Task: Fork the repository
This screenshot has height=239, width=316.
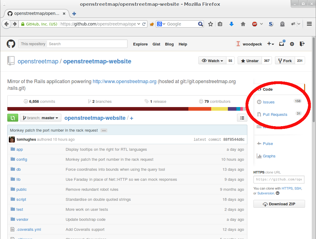Action: 285,61
